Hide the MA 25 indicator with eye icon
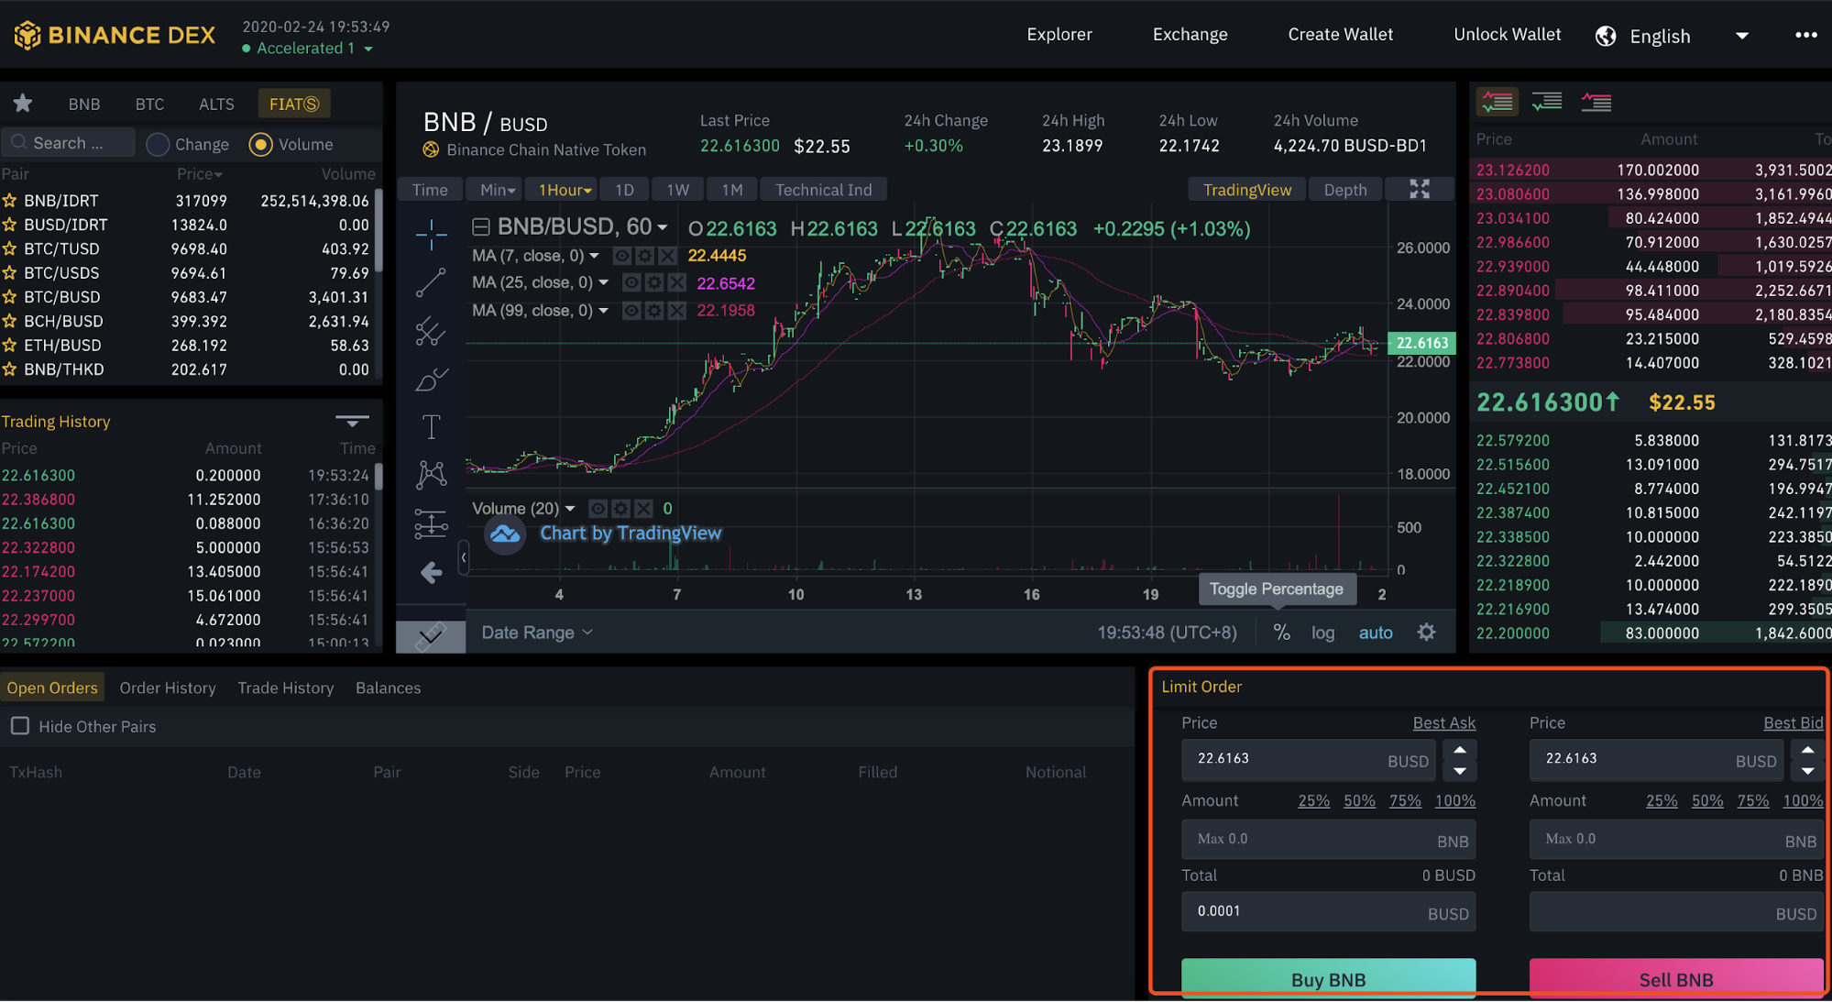This screenshot has height=1002, width=1832. point(631,283)
